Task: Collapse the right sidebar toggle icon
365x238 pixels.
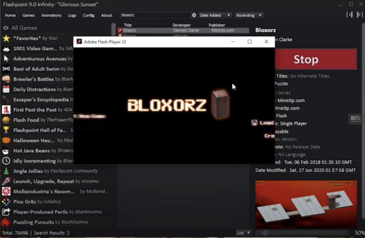Action: tap(360, 15)
